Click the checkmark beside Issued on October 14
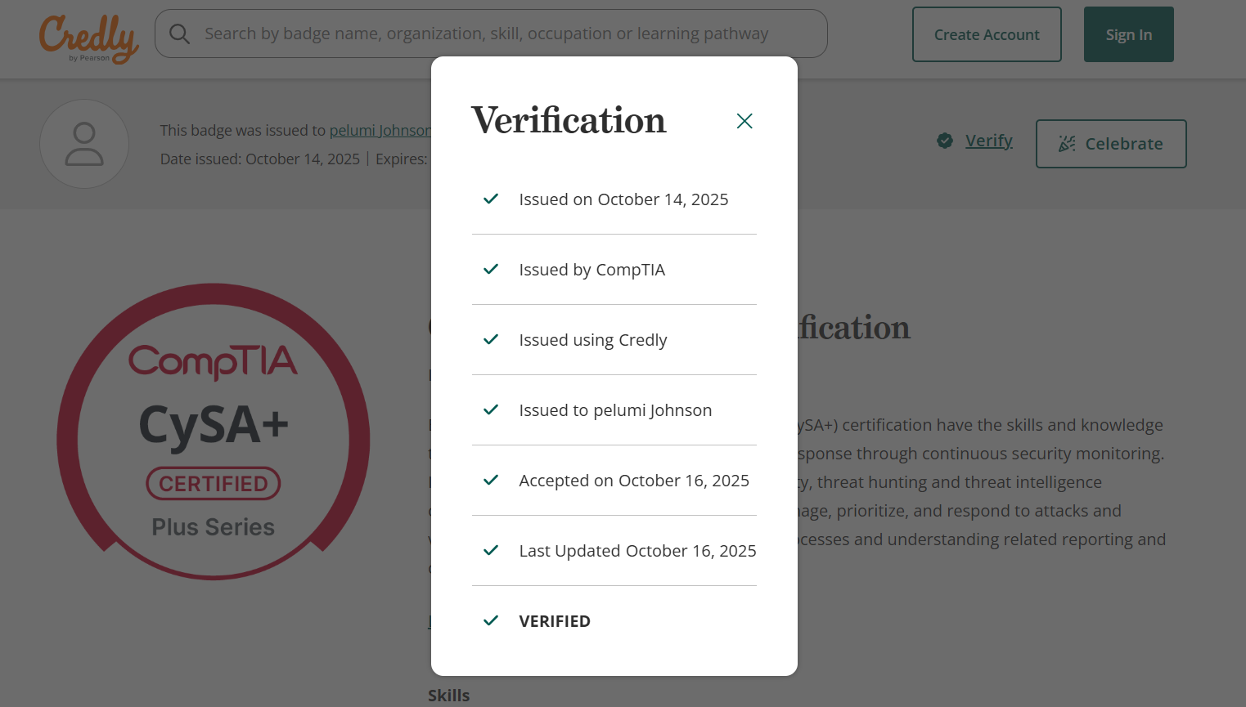This screenshot has height=707, width=1246. (x=490, y=199)
